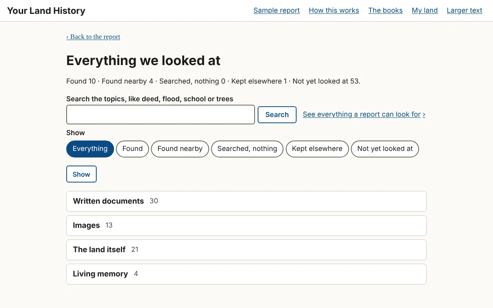Expand the Living memory section
Image resolution: width=493 pixels, height=308 pixels.
[x=246, y=274]
